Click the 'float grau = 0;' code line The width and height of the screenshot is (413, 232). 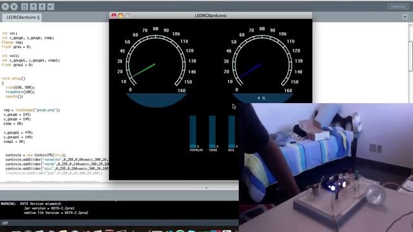[x=16, y=47]
